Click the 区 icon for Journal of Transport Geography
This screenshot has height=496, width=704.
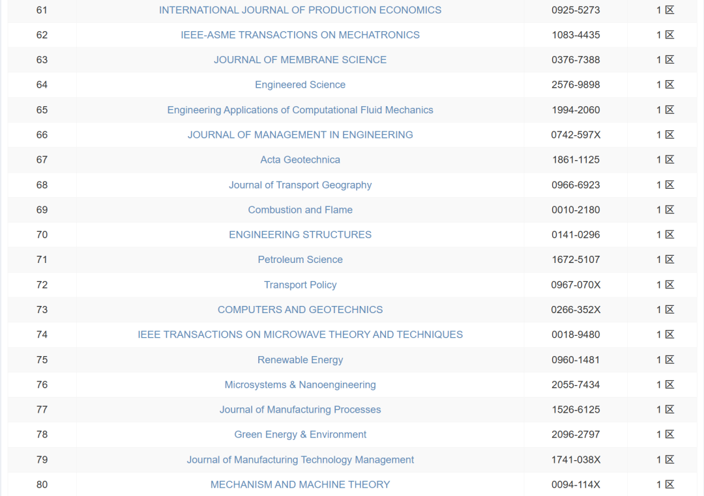[x=669, y=185]
